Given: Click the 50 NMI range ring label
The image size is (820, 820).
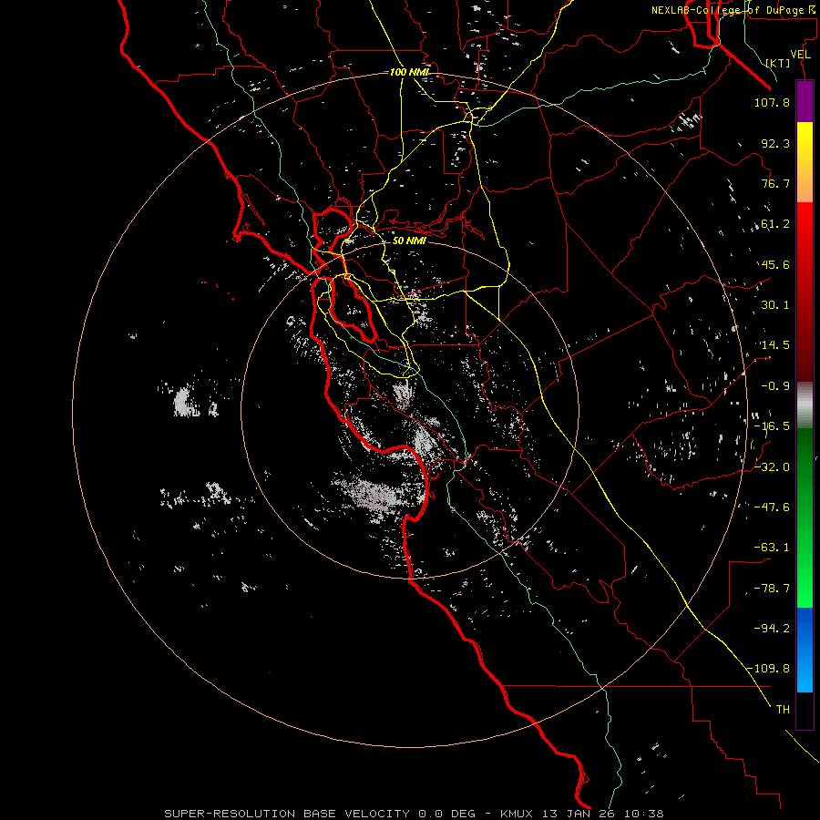Looking at the screenshot, I should [x=409, y=241].
